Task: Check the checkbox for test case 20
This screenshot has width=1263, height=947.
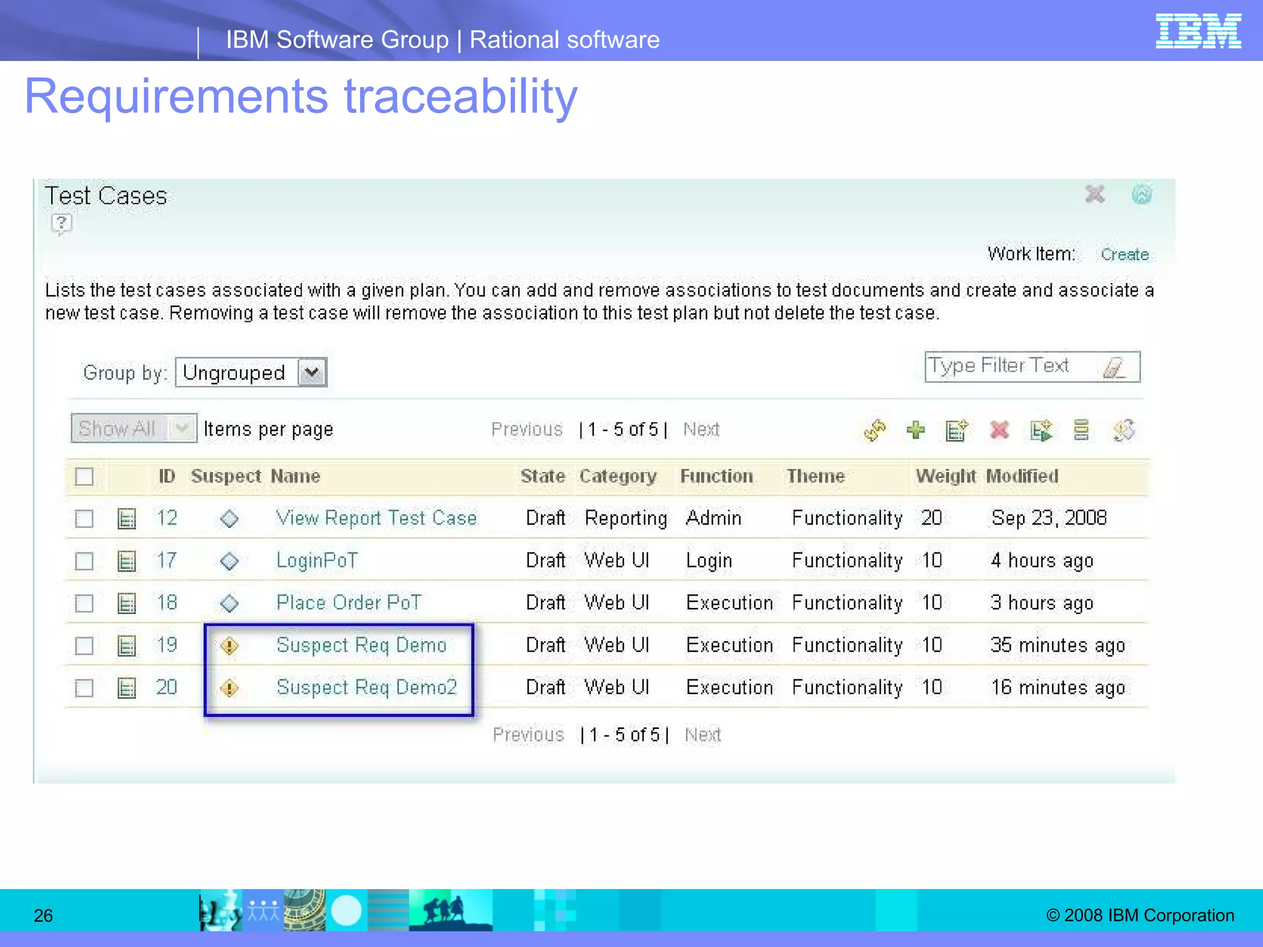Action: coord(84,687)
